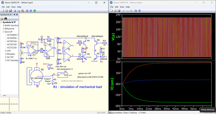Click Print icon in Motor1.qraw toolbar
Image resolution: width=216 pixels, height=114 pixels.
pos(136,11)
